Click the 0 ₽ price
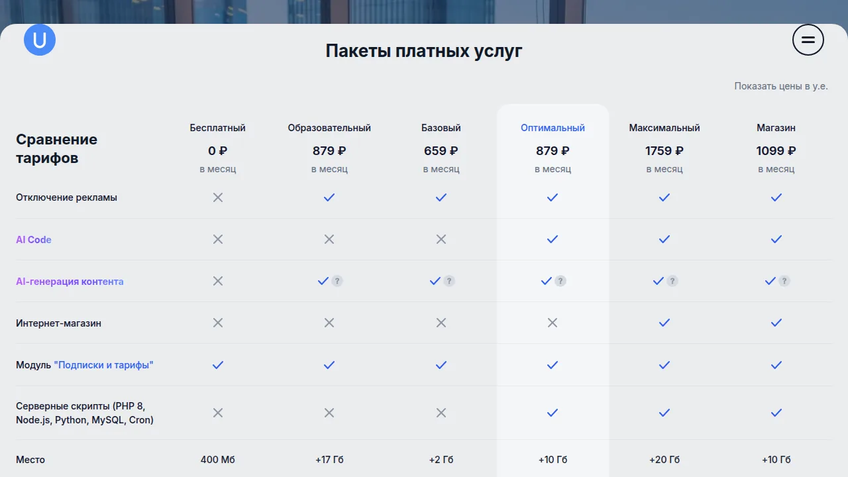 [x=218, y=151]
